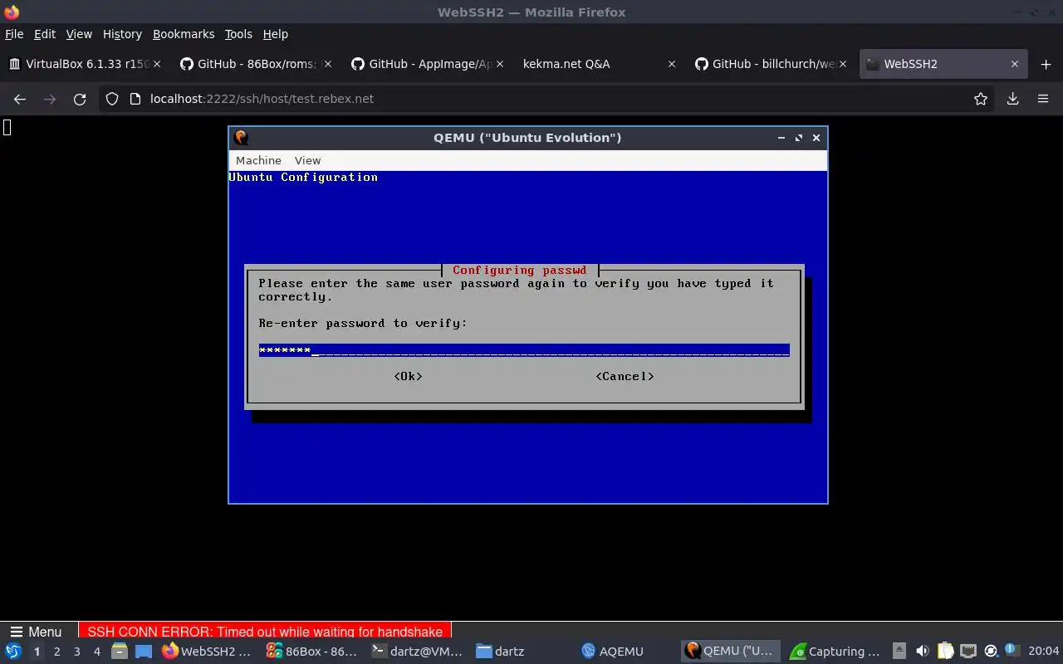Close the VirtualBox 6.1.33 tab
The image size is (1063, 664).
coord(157,64)
